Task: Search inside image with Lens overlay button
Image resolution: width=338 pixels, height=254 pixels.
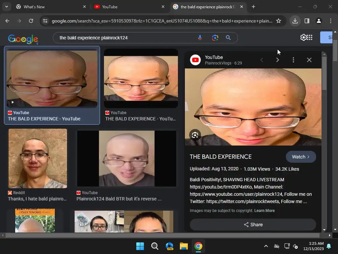Action: [x=195, y=135]
